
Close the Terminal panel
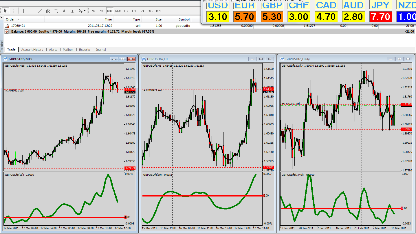click(2, 18)
